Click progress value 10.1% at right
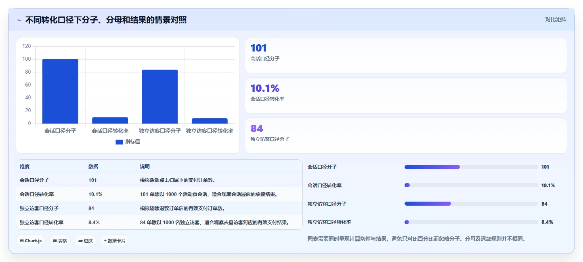 pyautogui.click(x=548, y=186)
